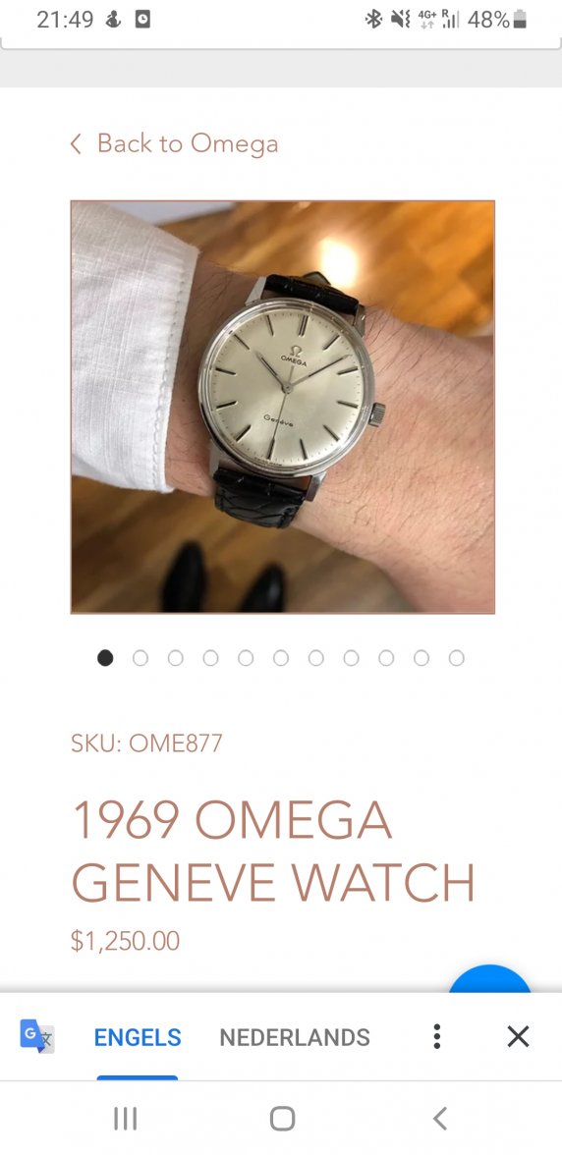The image size is (562, 1155).
Task: Select the second image carousel dot
Action: pyautogui.click(x=140, y=658)
